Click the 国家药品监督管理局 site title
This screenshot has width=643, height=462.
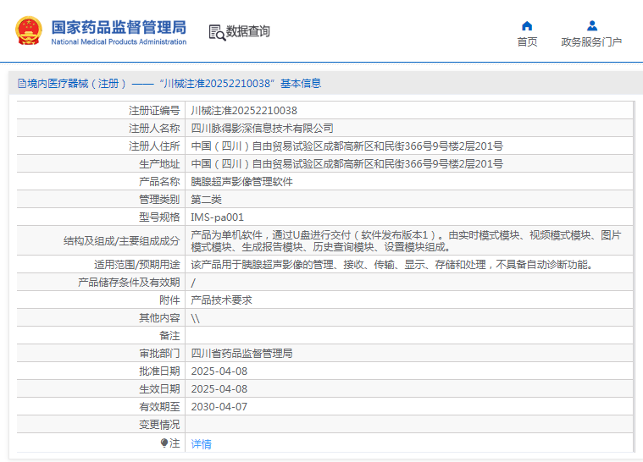[x=119, y=27]
